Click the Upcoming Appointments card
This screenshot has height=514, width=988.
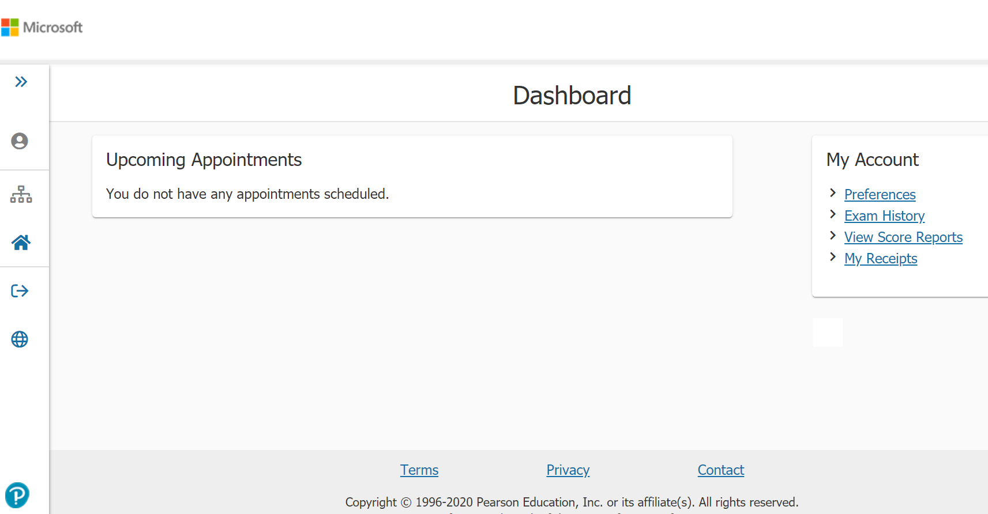(412, 176)
